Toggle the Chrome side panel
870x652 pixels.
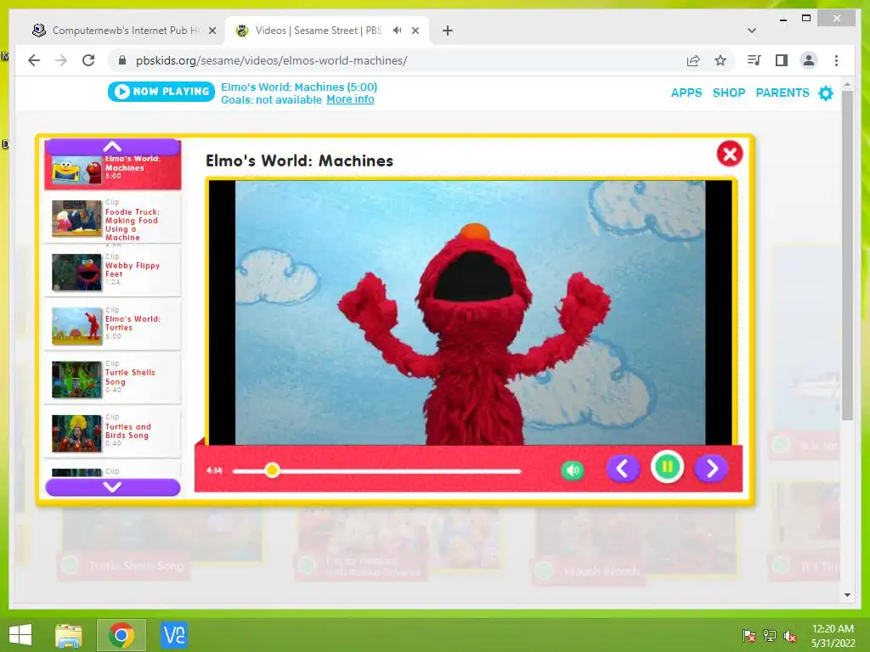click(x=782, y=60)
